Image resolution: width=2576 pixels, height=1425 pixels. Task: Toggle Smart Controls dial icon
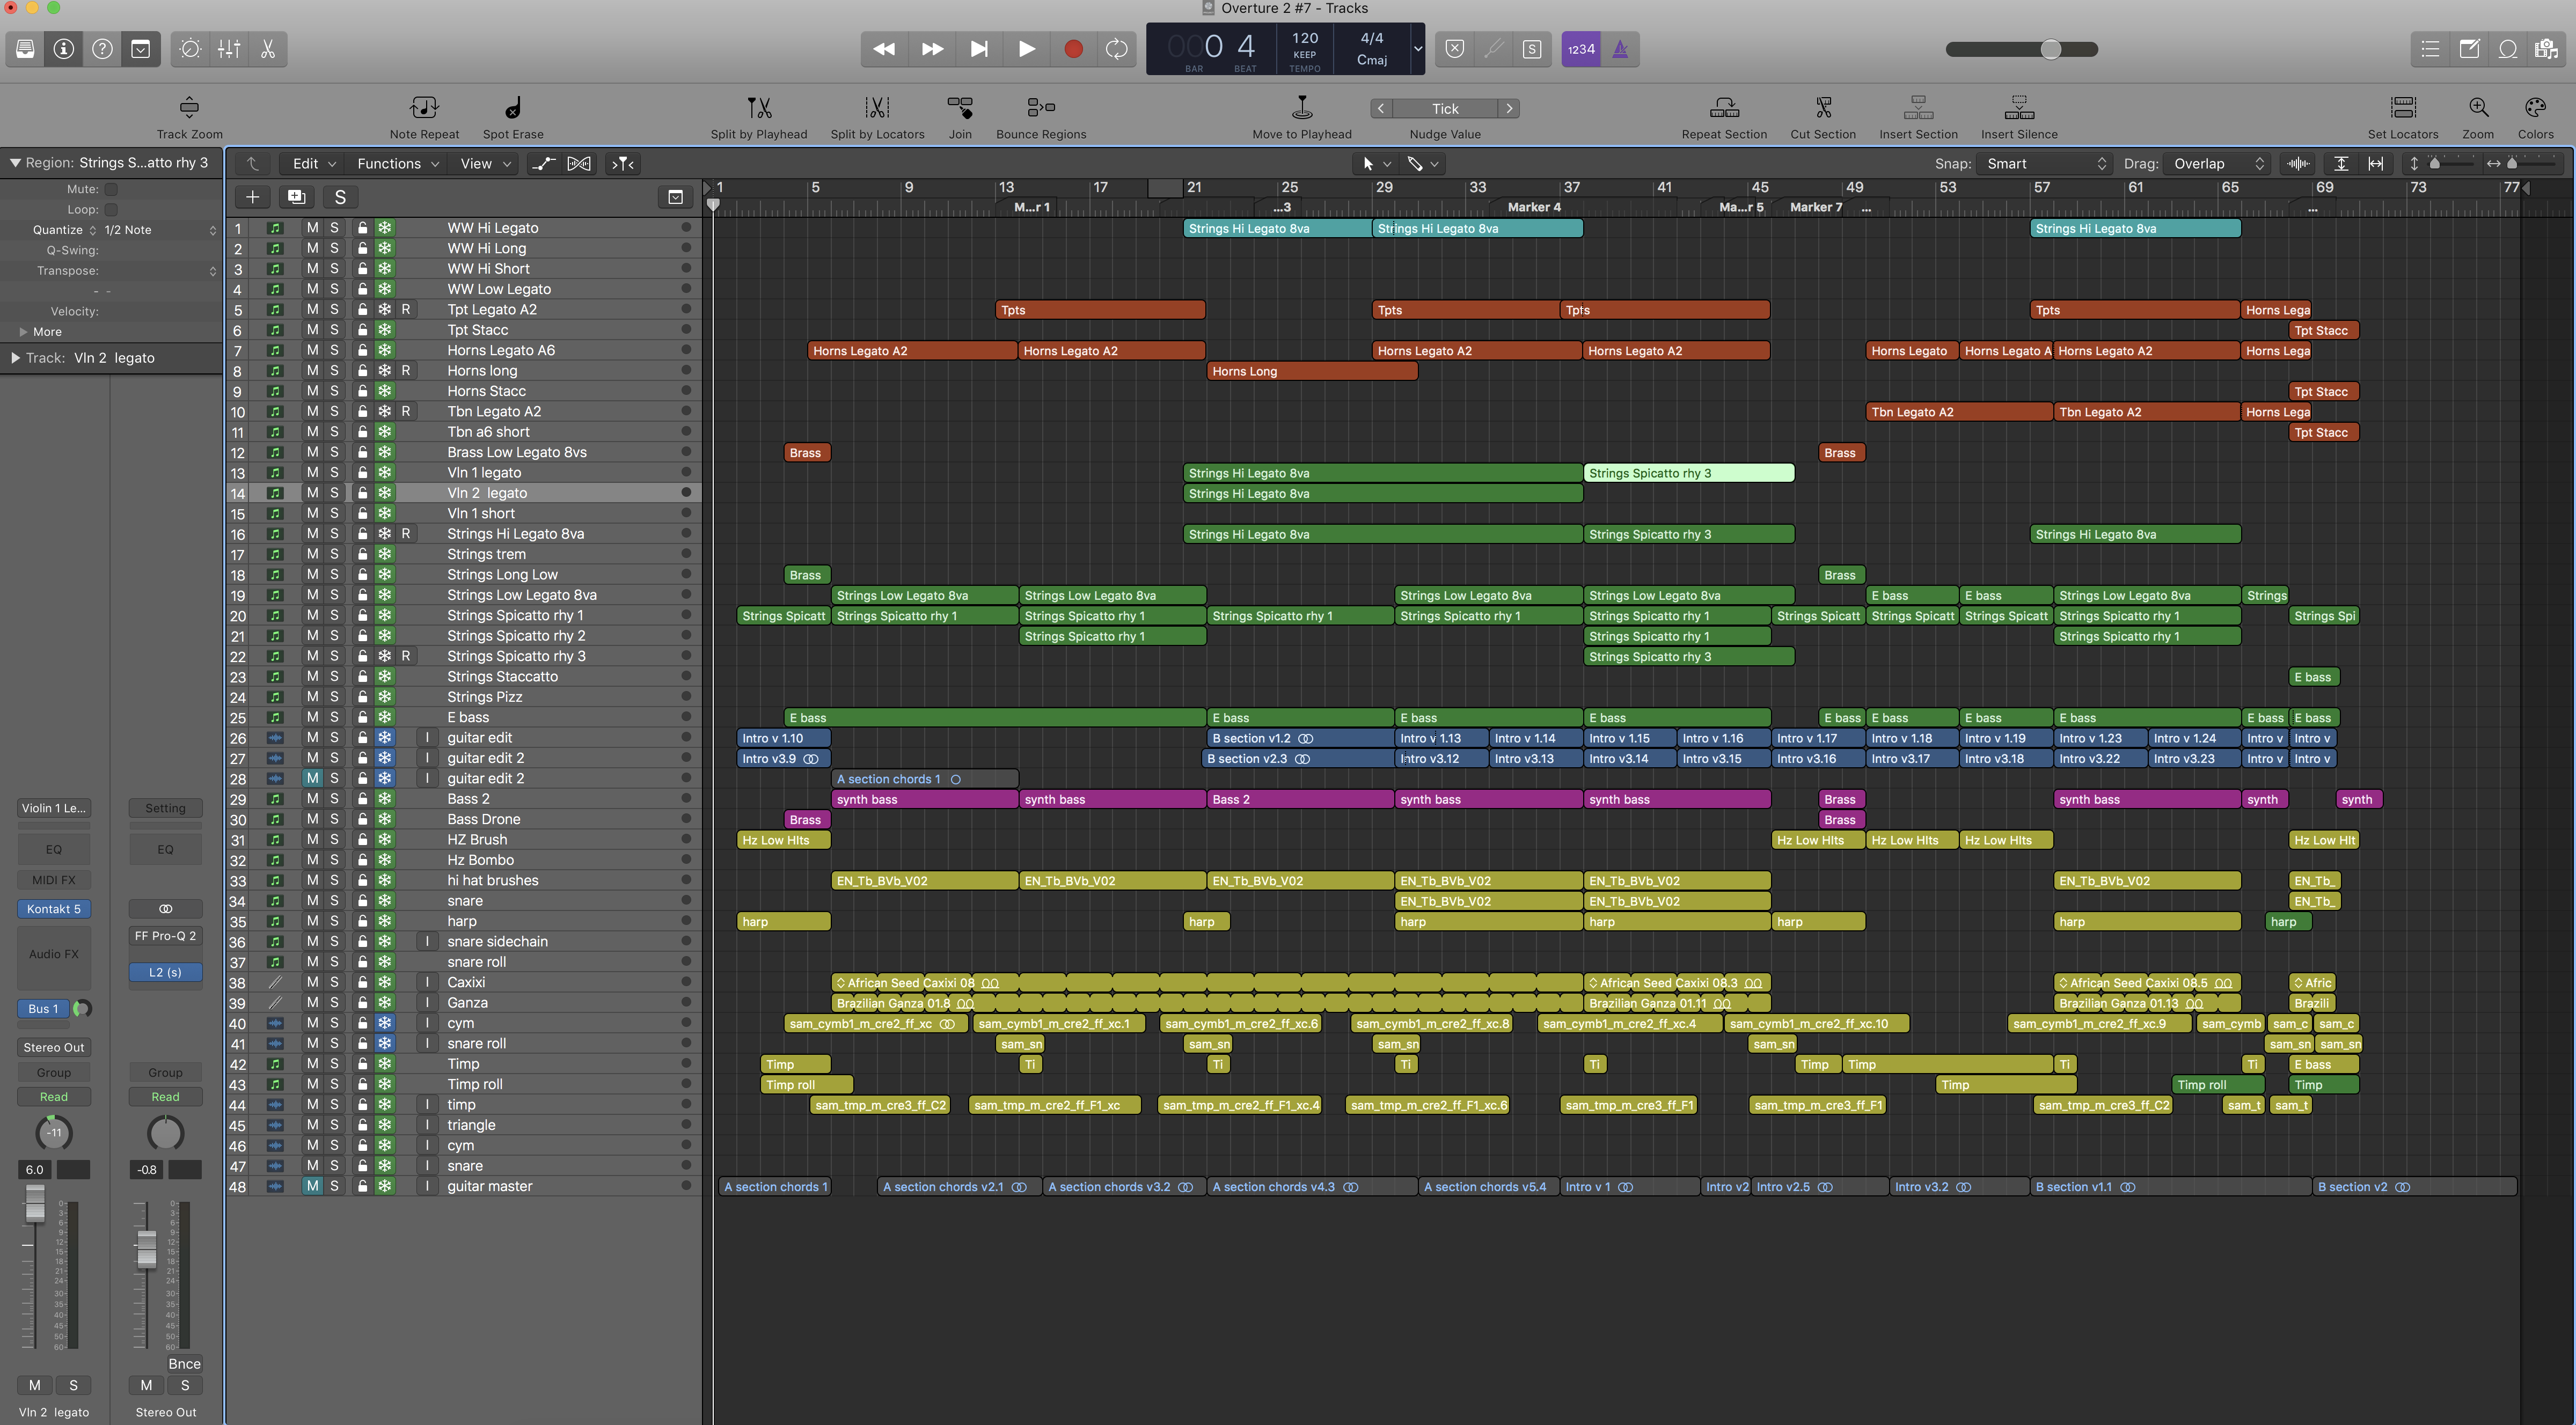point(190,49)
